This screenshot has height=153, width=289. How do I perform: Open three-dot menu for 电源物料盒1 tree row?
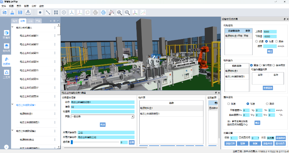pyautogui.click(x=55, y=114)
